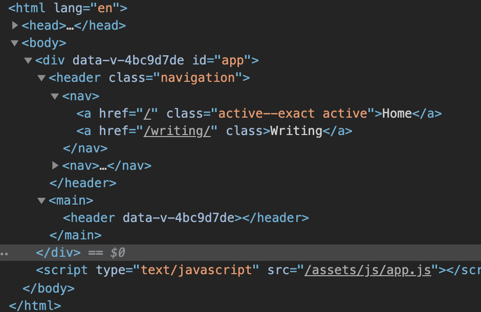Click the ellipsis beside the selected row

pos(4,253)
